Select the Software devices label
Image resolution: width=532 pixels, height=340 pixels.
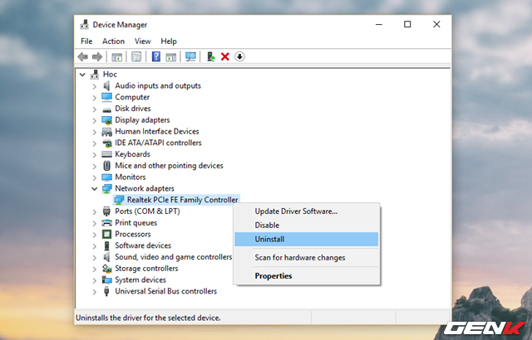[143, 245]
